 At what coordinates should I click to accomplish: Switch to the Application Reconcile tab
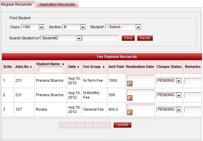coord(57,5)
